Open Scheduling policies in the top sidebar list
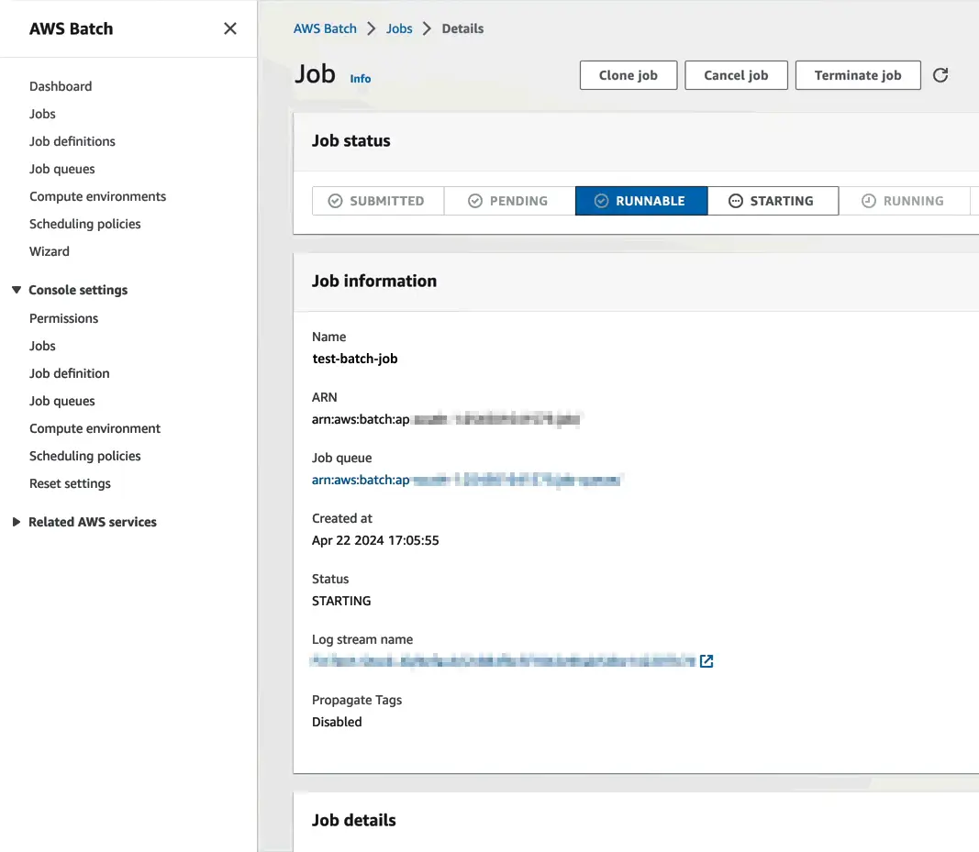979x852 pixels. [x=85, y=224]
